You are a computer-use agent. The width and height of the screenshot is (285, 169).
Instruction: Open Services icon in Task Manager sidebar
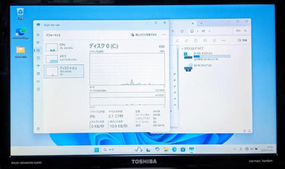[x=38, y=89]
